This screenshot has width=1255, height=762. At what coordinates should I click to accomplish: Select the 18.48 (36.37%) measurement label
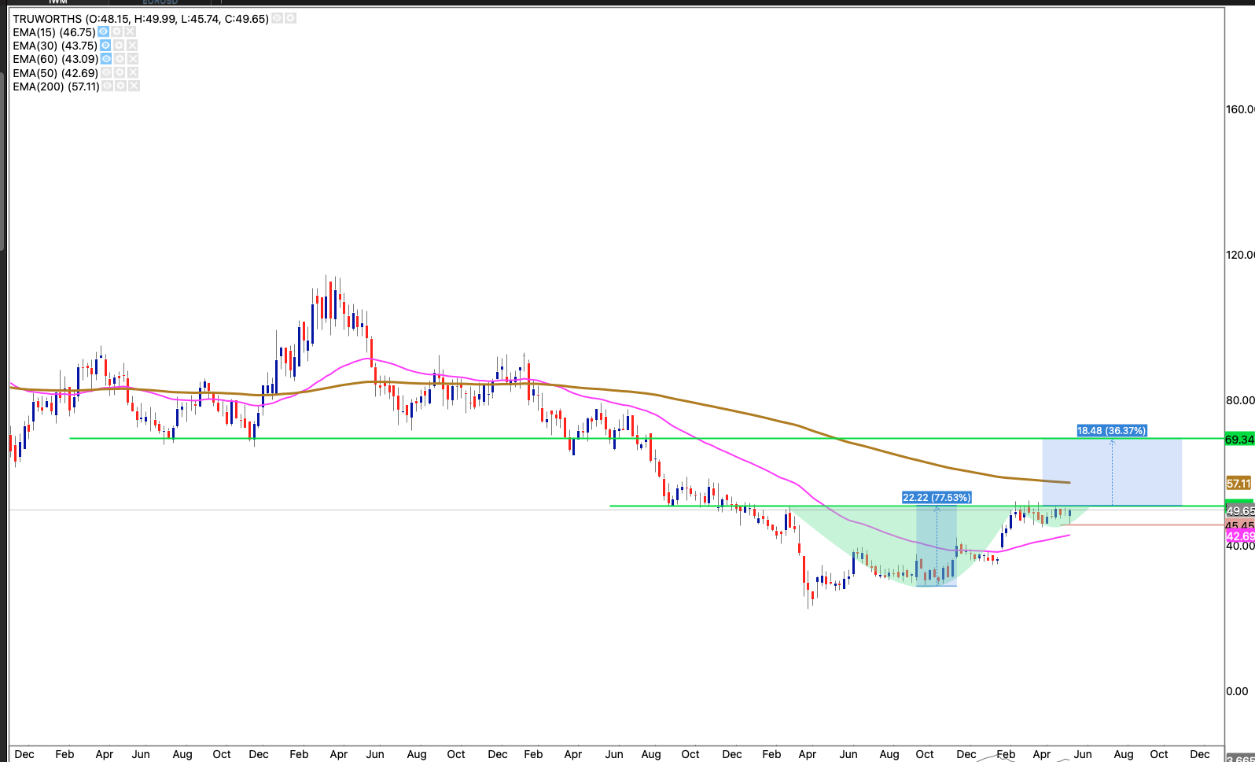pos(1111,431)
